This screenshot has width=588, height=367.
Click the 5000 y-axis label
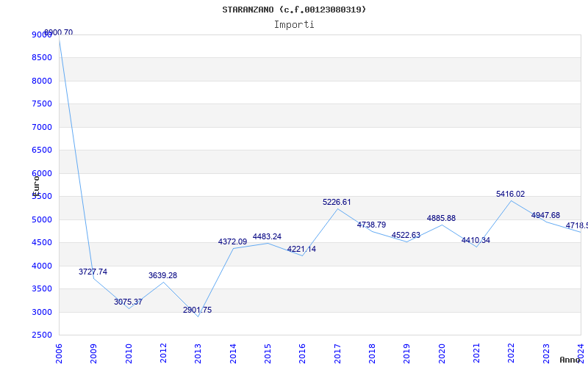tap(42, 219)
